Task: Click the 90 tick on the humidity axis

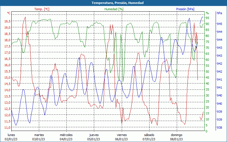Action: pyautogui.click(x=207, y=24)
